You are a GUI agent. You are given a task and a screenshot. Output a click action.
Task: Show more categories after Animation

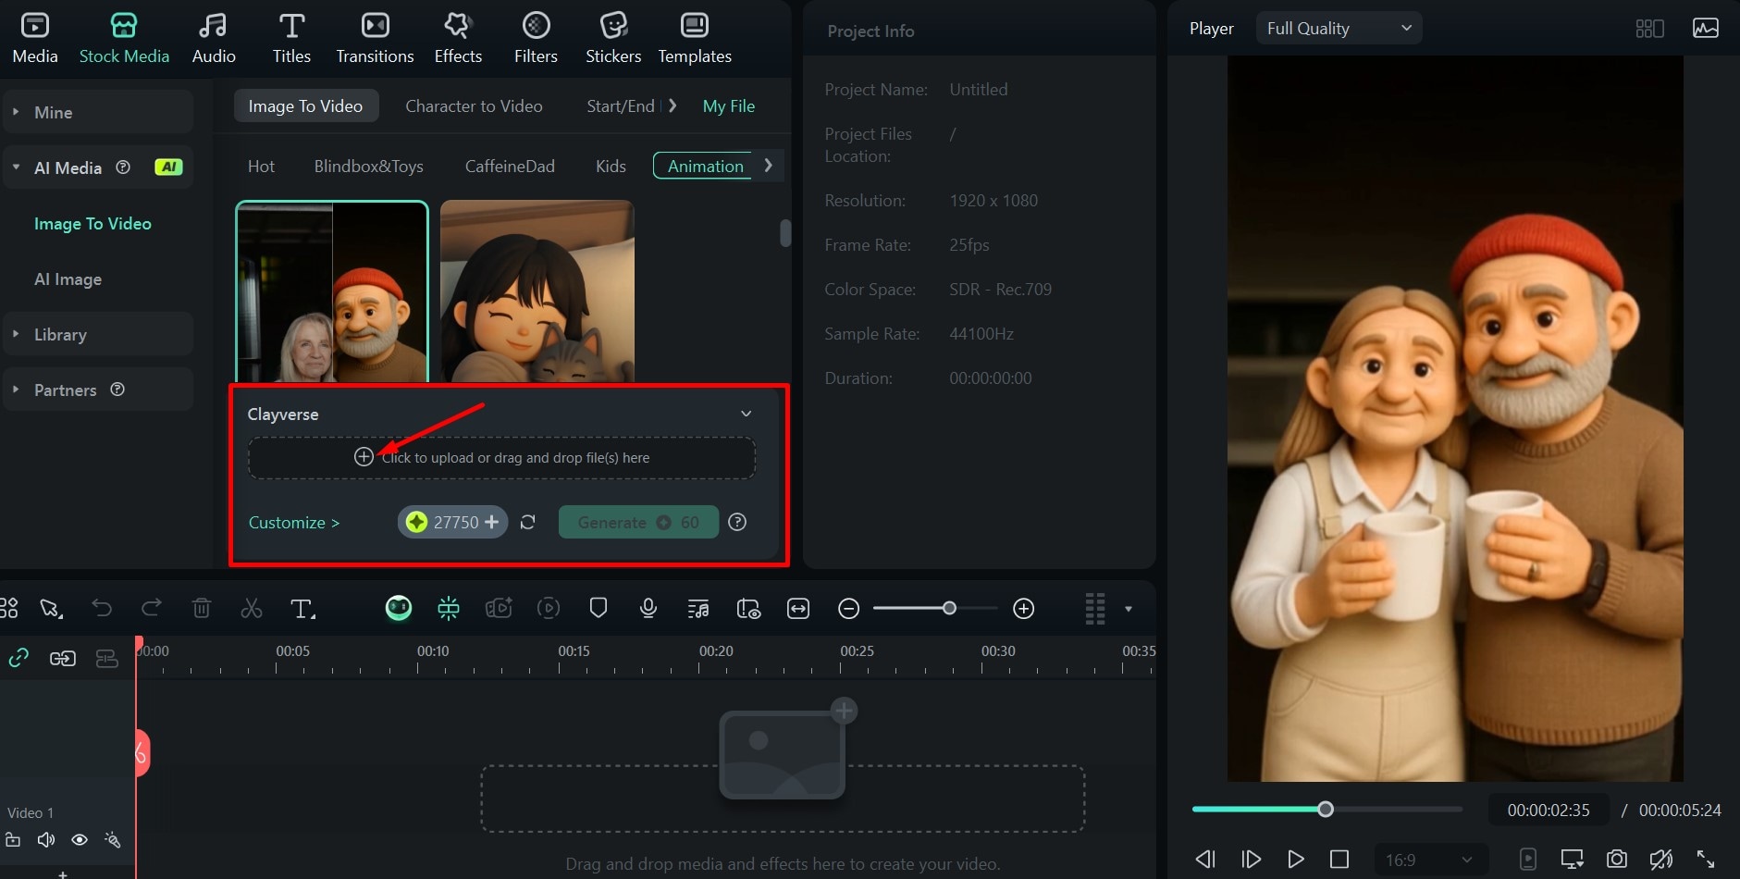(768, 166)
